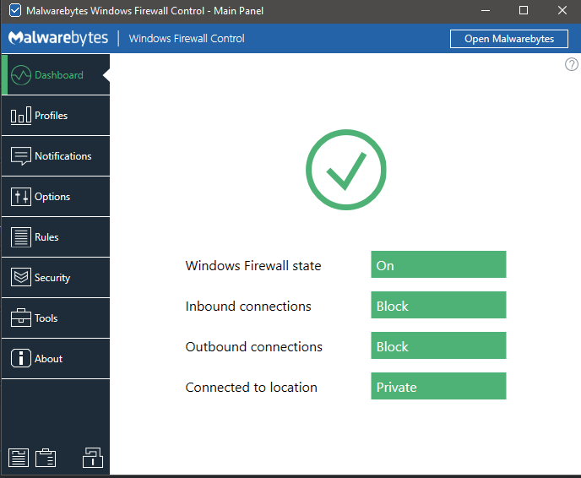Click the Block value for Inbound connections
This screenshot has width=581, height=478.
(438, 305)
